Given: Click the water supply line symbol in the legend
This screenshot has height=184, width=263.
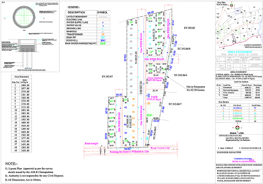Looking at the screenshot, I should point(103,22).
